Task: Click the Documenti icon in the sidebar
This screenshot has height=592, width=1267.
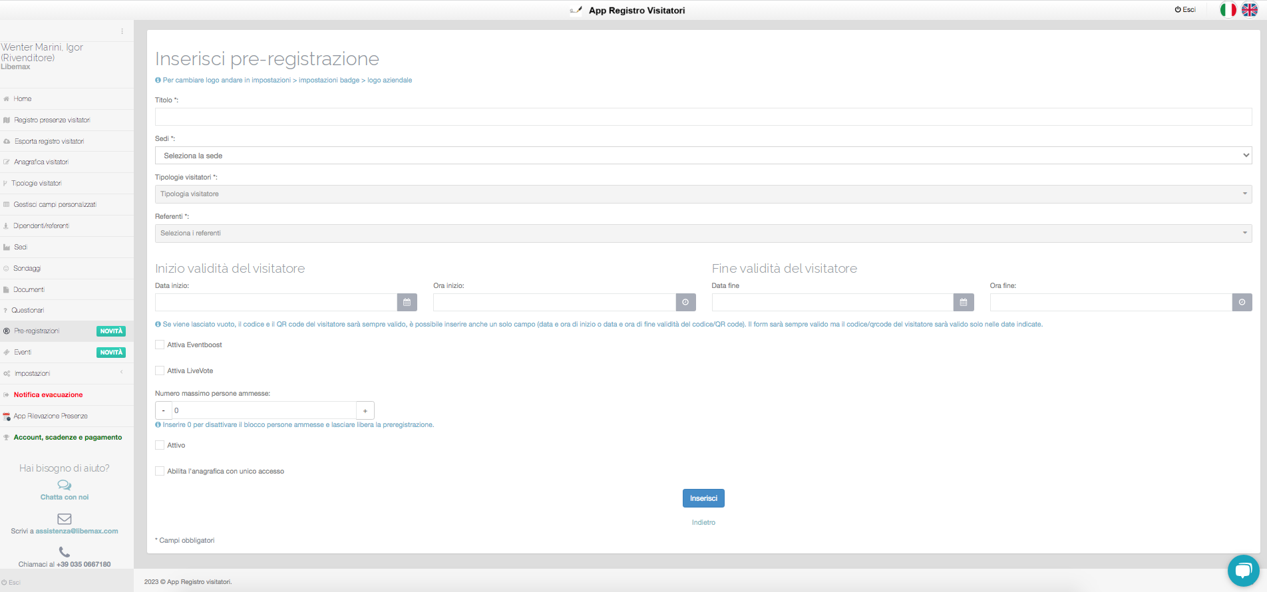Action: pyautogui.click(x=6, y=290)
